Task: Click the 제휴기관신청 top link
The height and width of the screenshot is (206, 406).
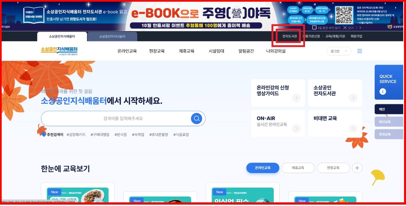Action: point(311,36)
